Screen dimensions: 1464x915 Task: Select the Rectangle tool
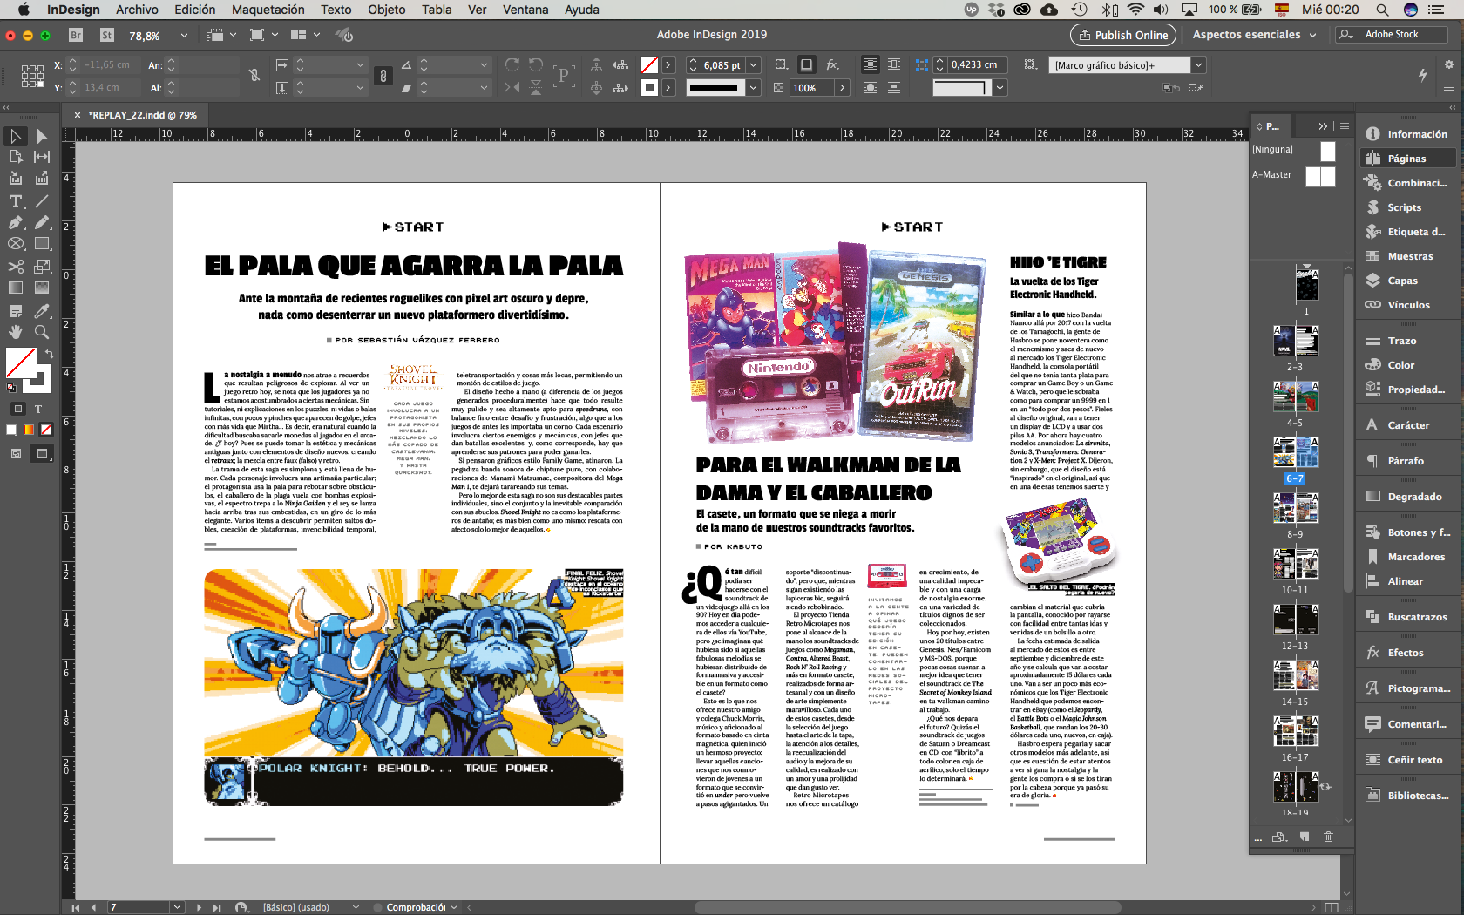pos(42,244)
